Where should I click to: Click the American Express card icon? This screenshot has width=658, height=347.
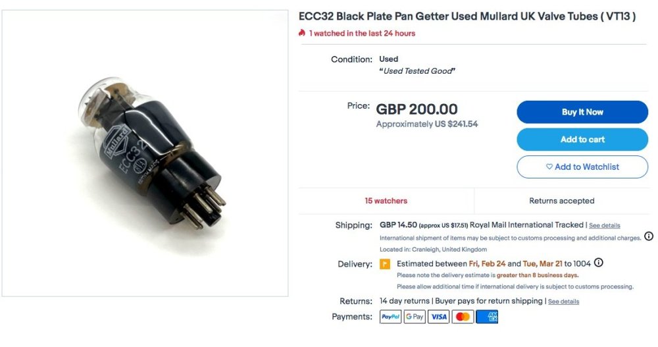coord(487,317)
